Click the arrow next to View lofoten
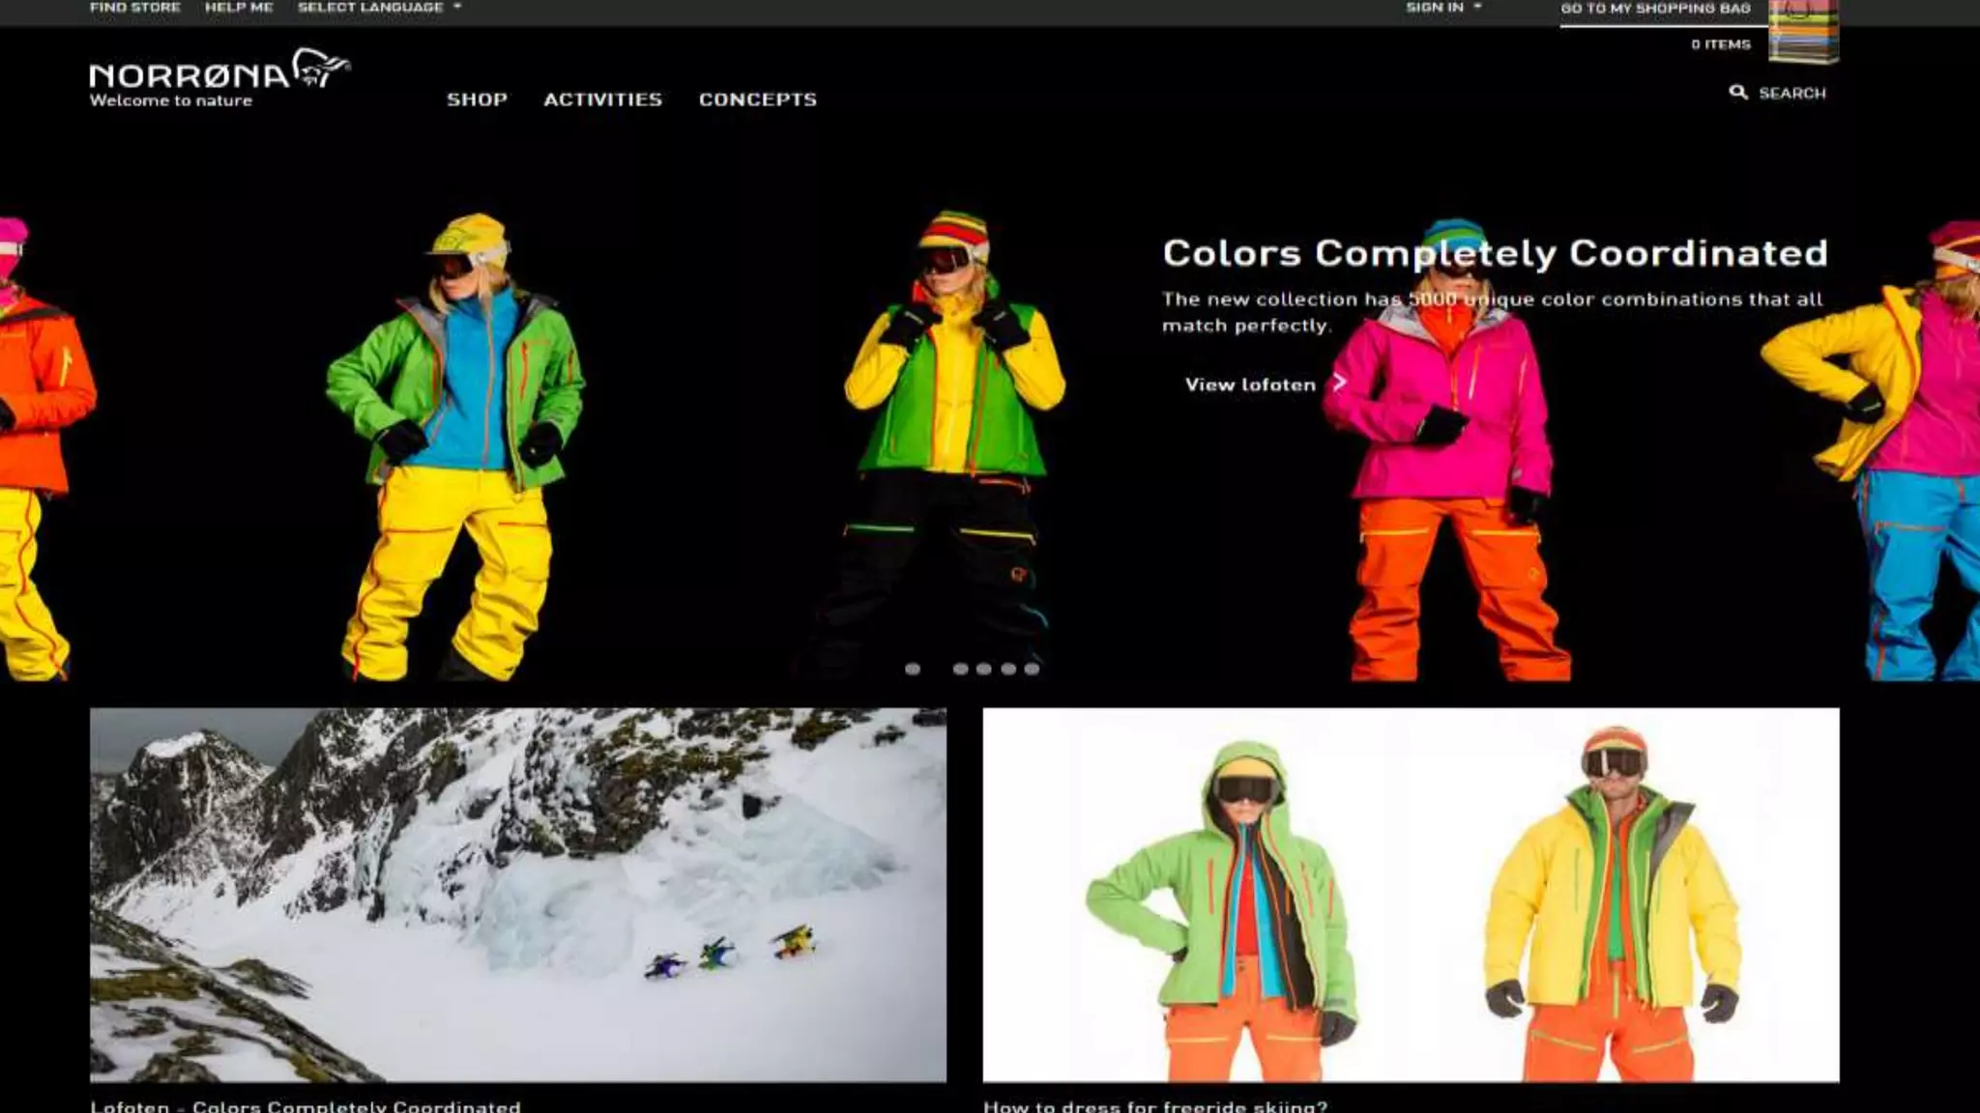The height and width of the screenshot is (1113, 1980). [x=1339, y=383]
